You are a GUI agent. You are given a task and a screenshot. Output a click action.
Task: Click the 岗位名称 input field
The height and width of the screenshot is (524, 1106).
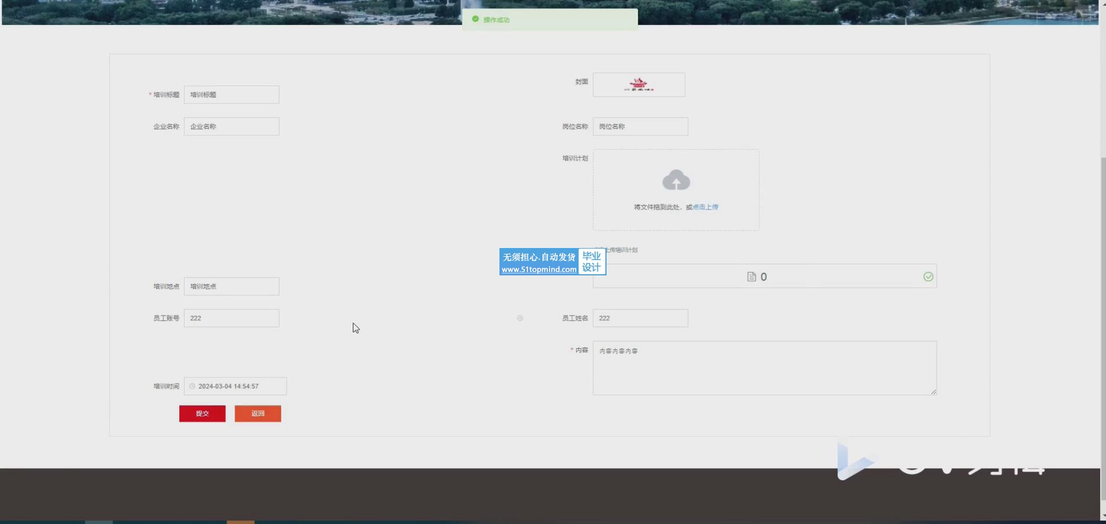tap(640, 126)
